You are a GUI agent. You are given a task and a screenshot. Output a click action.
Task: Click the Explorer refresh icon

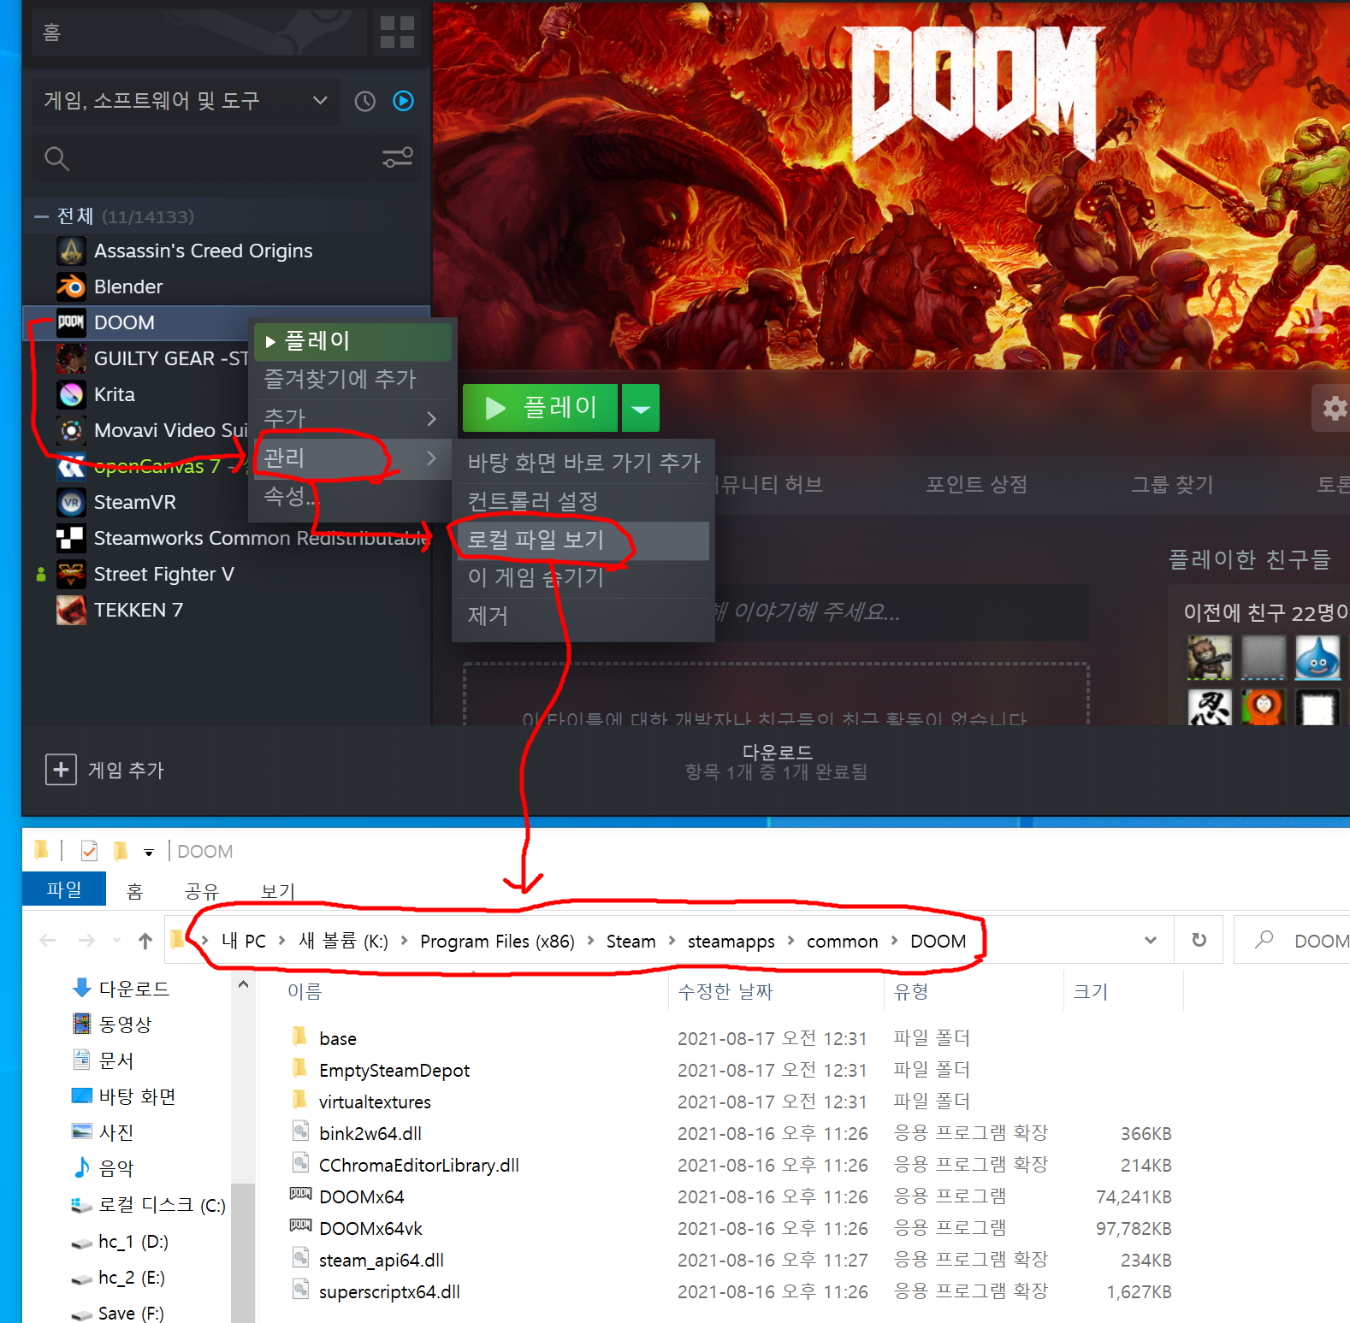point(1199,940)
